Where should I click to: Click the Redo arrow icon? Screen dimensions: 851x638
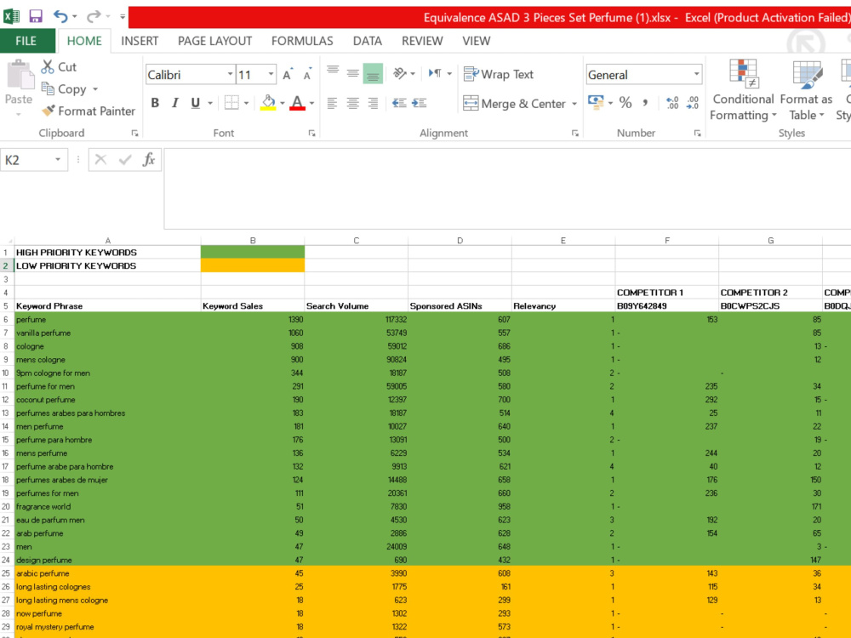[94, 16]
